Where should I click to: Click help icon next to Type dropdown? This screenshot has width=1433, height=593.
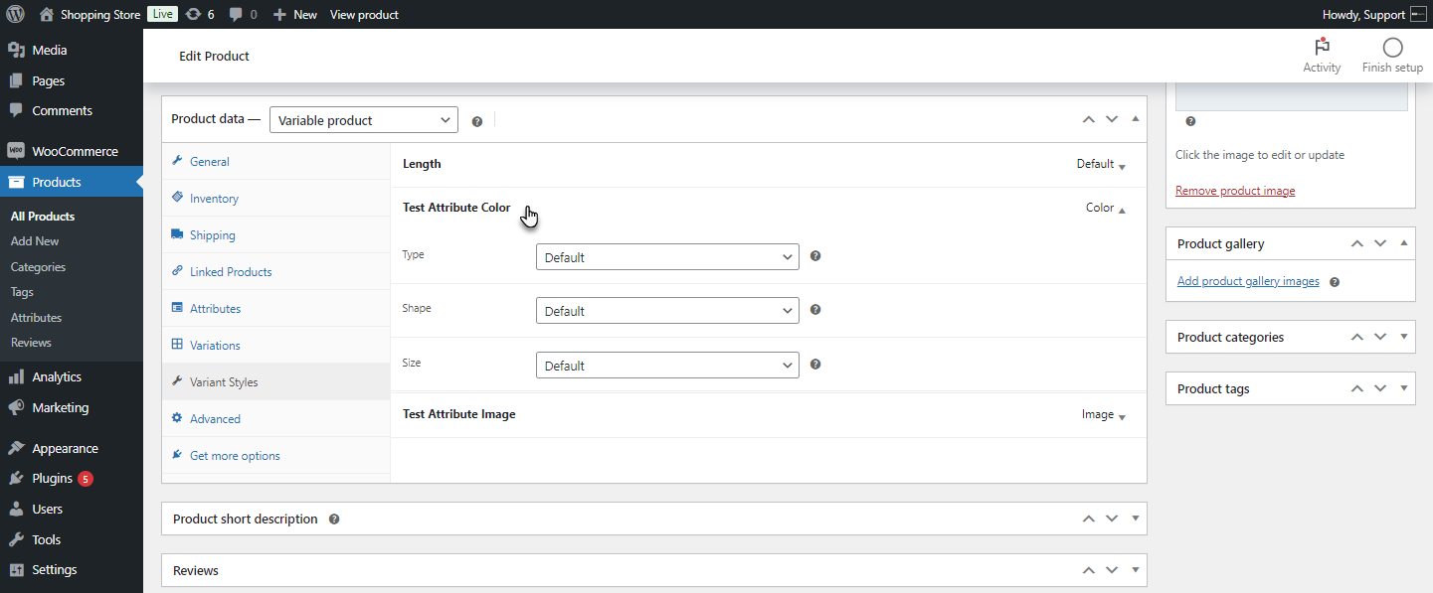[815, 256]
